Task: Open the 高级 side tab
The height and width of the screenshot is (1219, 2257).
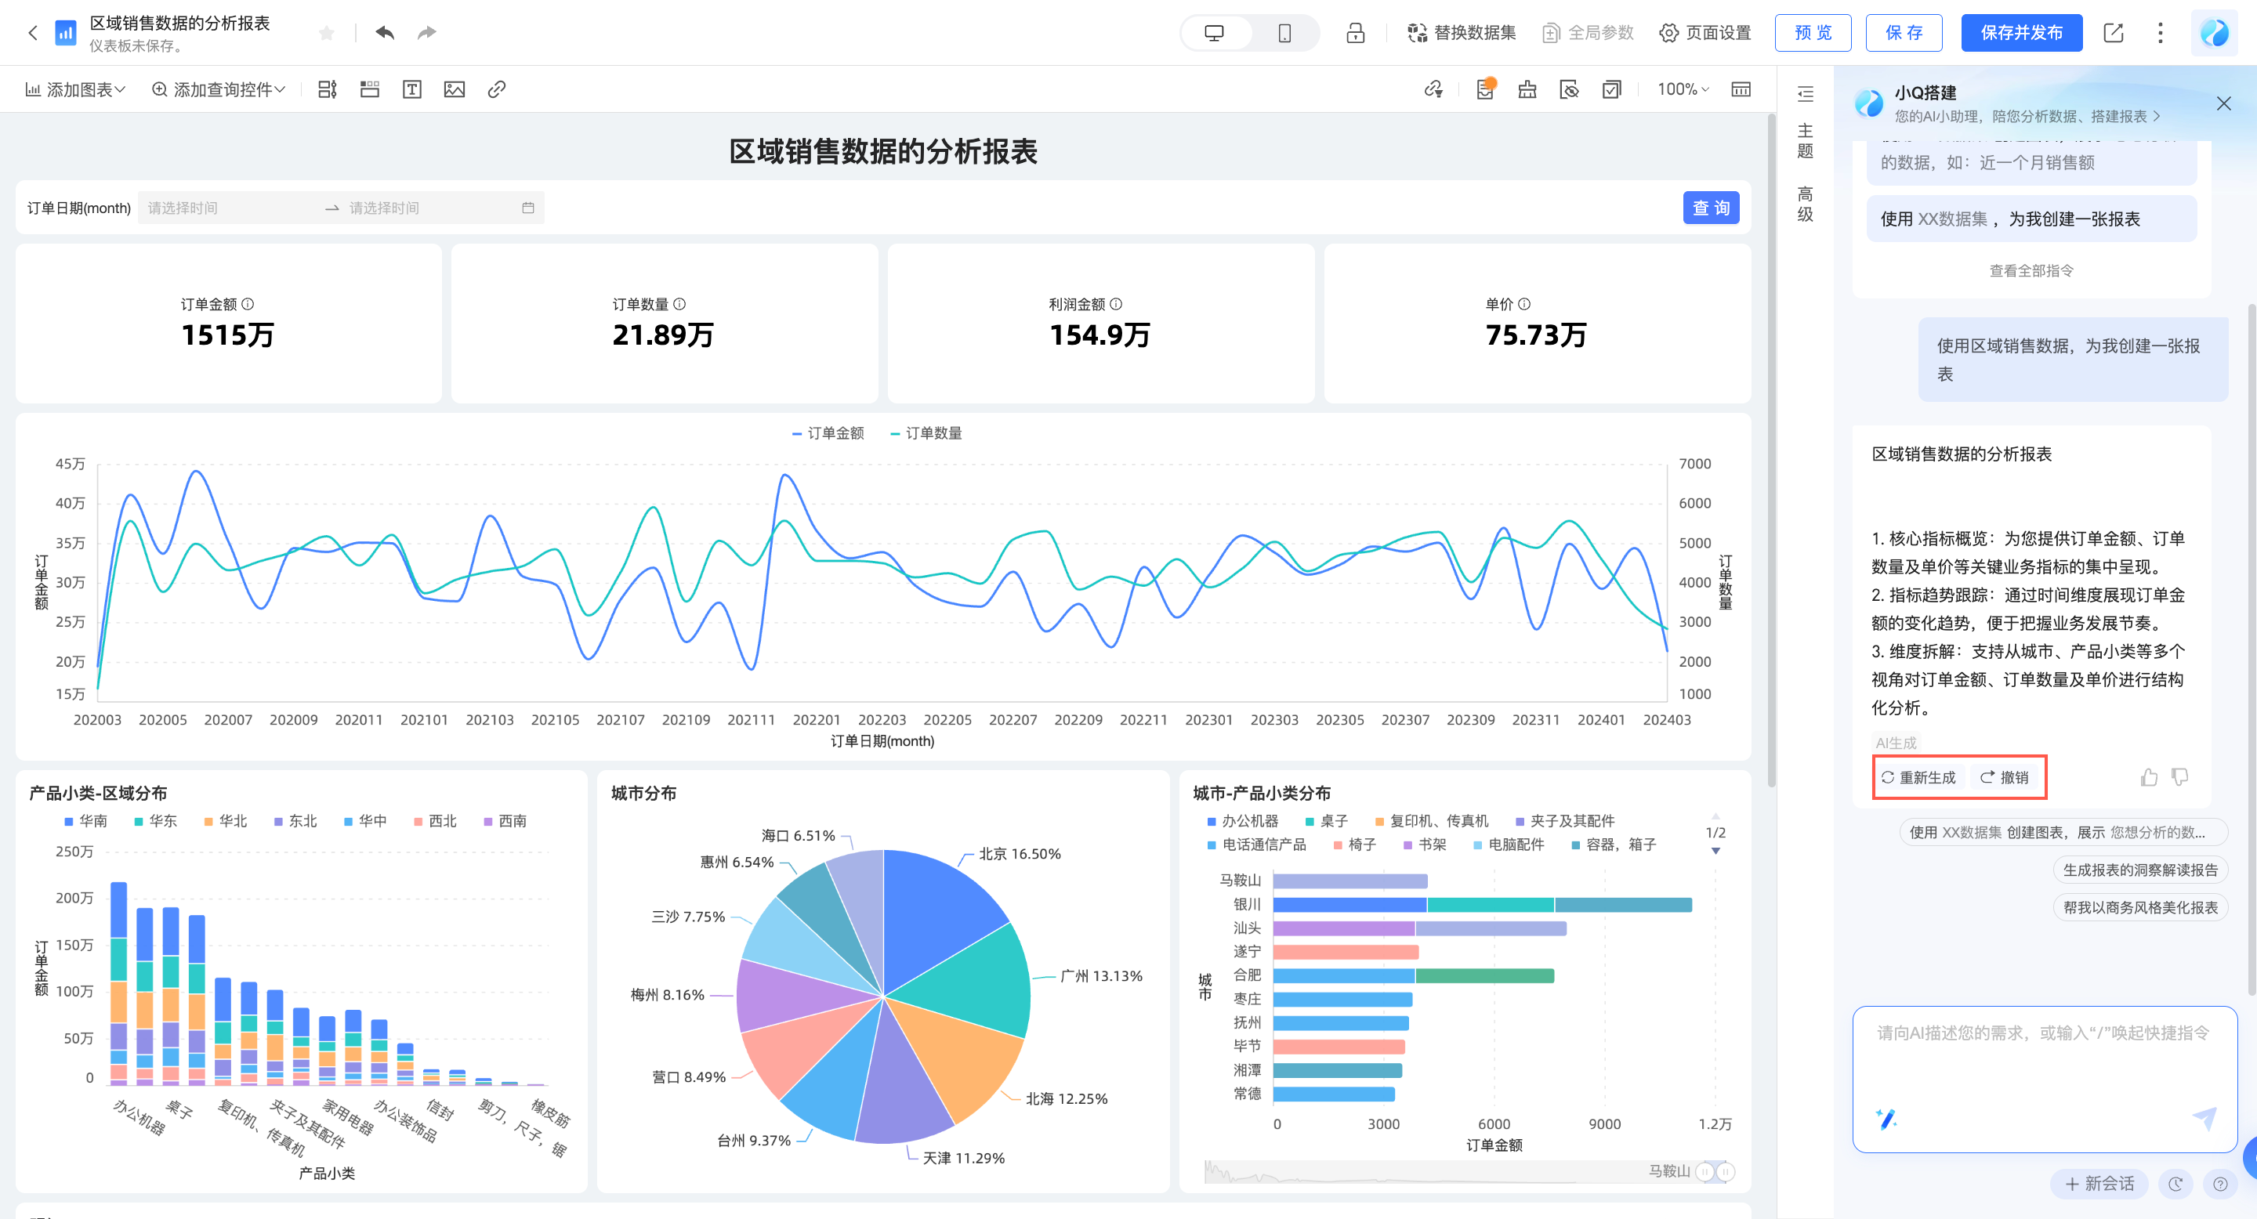Action: (x=1805, y=204)
